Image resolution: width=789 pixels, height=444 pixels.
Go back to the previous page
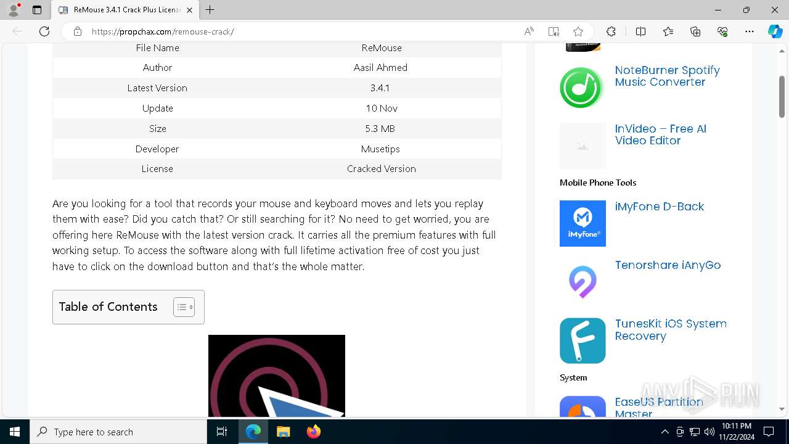pos(17,31)
